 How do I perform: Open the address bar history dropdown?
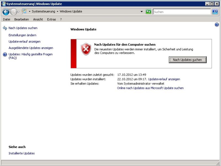pos(142,12)
